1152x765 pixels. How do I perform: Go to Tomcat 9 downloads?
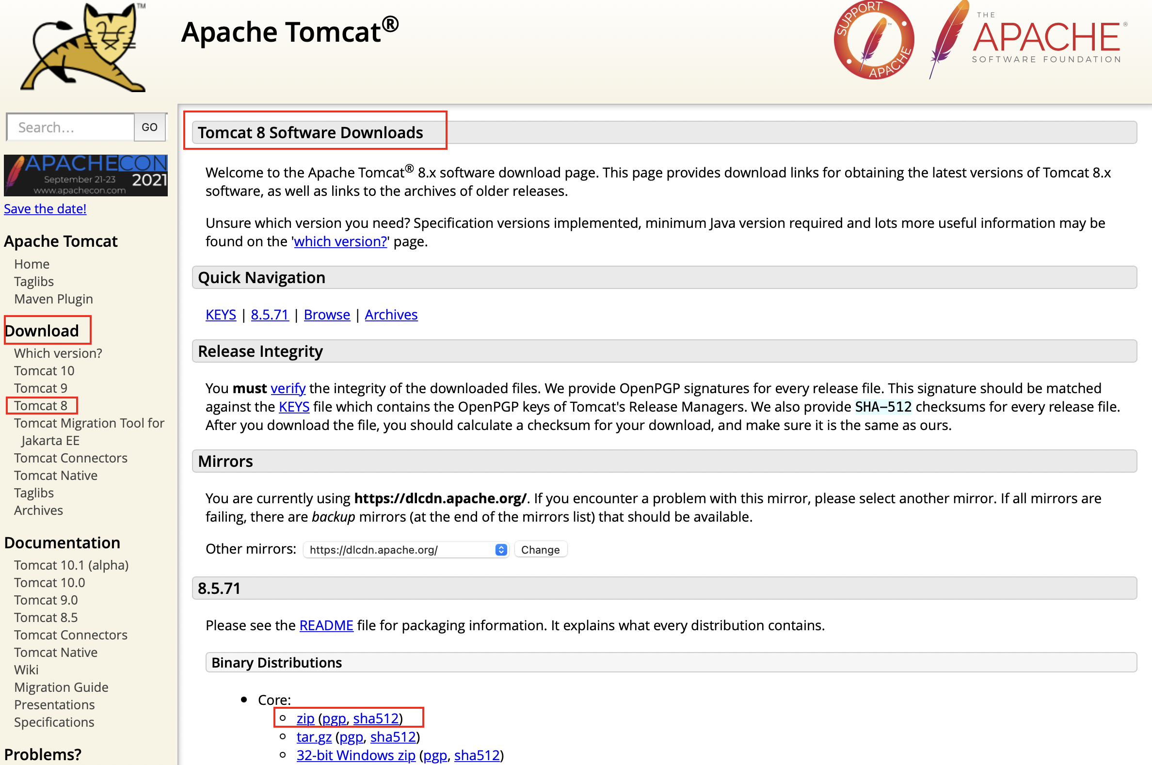(41, 388)
